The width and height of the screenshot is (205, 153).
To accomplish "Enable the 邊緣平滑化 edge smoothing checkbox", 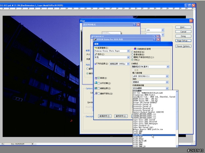I will click(x=99, y=93).
